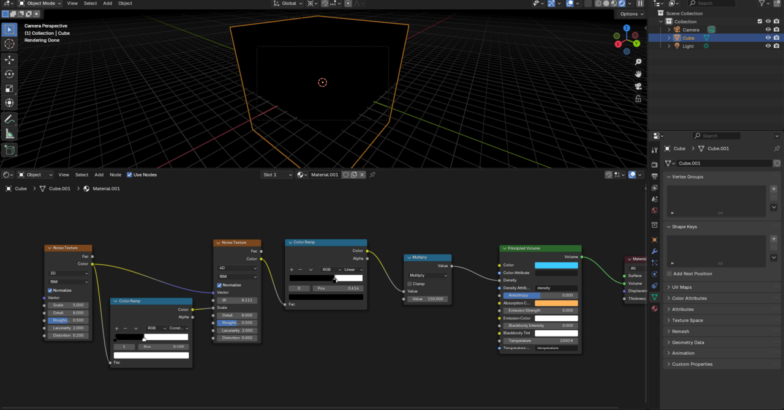Screen dimensions: 784x410
Task: Open the Render properties tab
Action: (654, 165)
